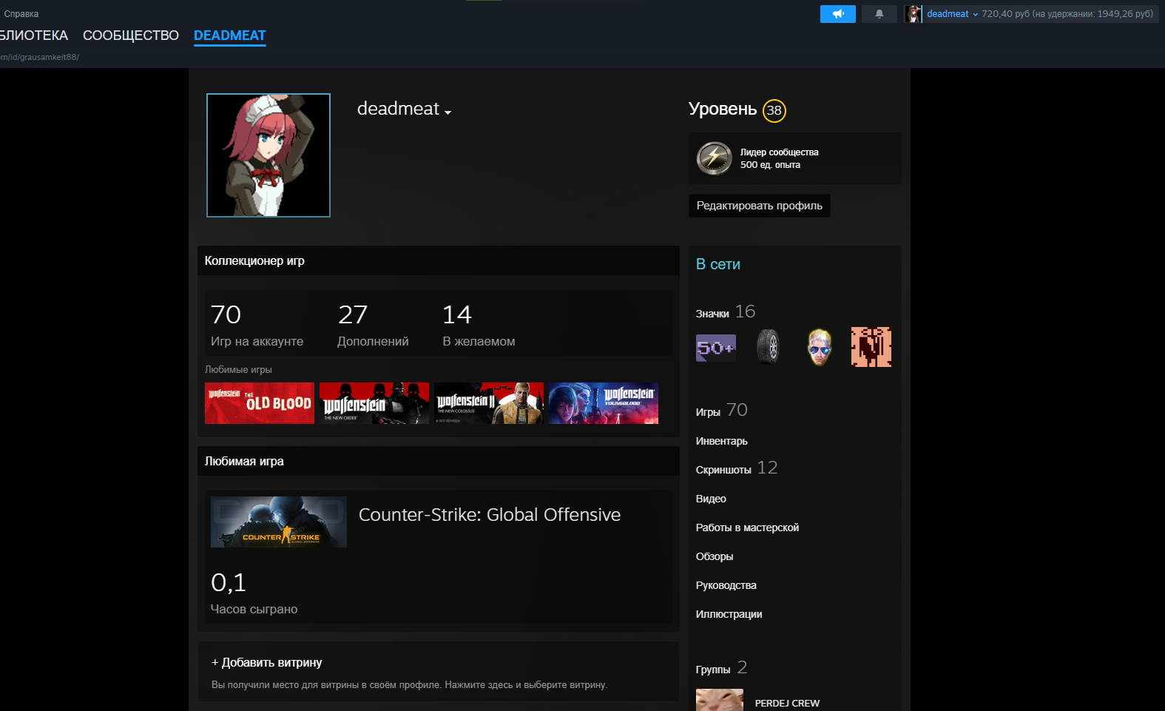Click the announcements megaphone icon
This screenshot has height=711, width=1165.
[x=837, y=14]
